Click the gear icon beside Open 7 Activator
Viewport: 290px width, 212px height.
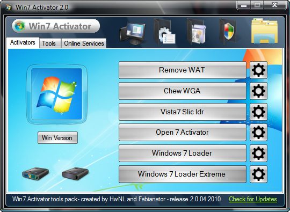258,133
